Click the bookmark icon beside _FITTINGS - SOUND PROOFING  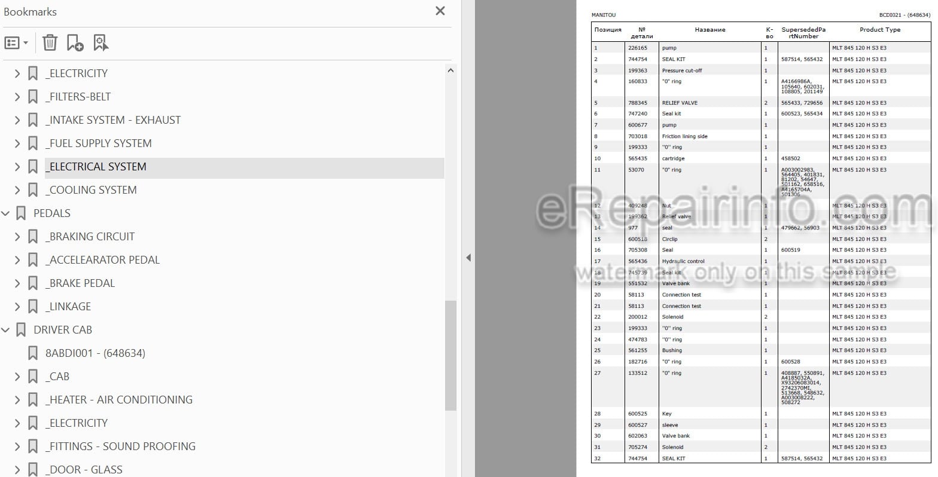[33, 447]
